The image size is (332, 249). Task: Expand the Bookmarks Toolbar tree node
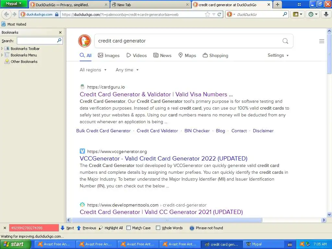(2, 49)
